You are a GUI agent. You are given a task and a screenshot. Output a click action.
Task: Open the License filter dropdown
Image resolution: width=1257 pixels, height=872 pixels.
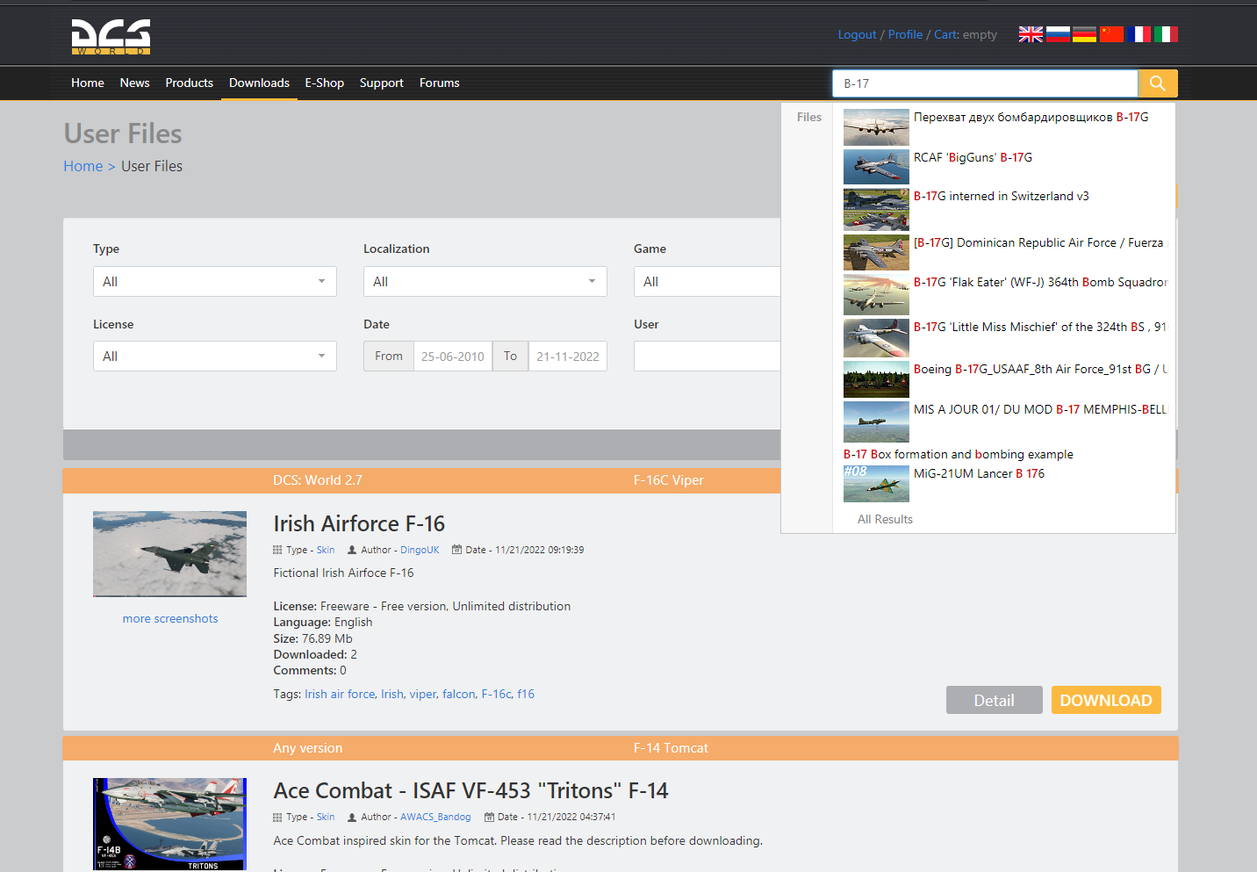[x=215, y=357]
